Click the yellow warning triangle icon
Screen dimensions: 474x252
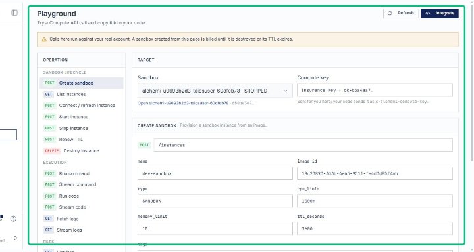[44, 39]
